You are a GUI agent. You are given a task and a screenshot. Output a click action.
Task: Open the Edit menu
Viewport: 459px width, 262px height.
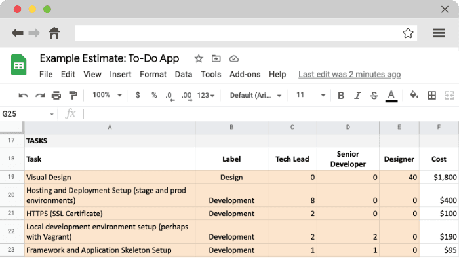coord(68,74)
